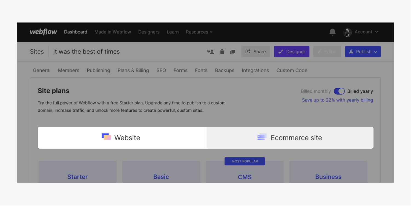The height and width of the screenshot is (206, 411).
Task: Select the Business plan card
Action: click(x=328, y=172)
